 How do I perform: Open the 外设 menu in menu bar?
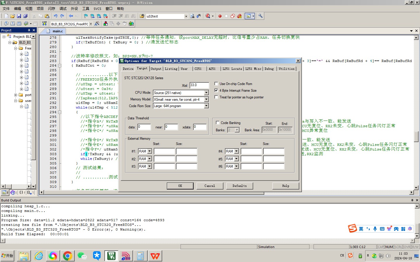[74, 9]
